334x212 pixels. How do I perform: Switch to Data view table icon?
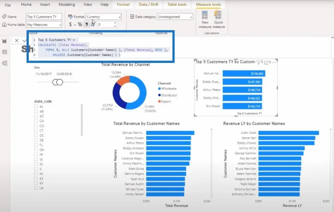[x=5, y=52]
